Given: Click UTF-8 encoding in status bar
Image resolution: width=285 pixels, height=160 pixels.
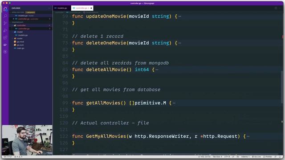Looking at the screenshot, I should pos(227,157).
